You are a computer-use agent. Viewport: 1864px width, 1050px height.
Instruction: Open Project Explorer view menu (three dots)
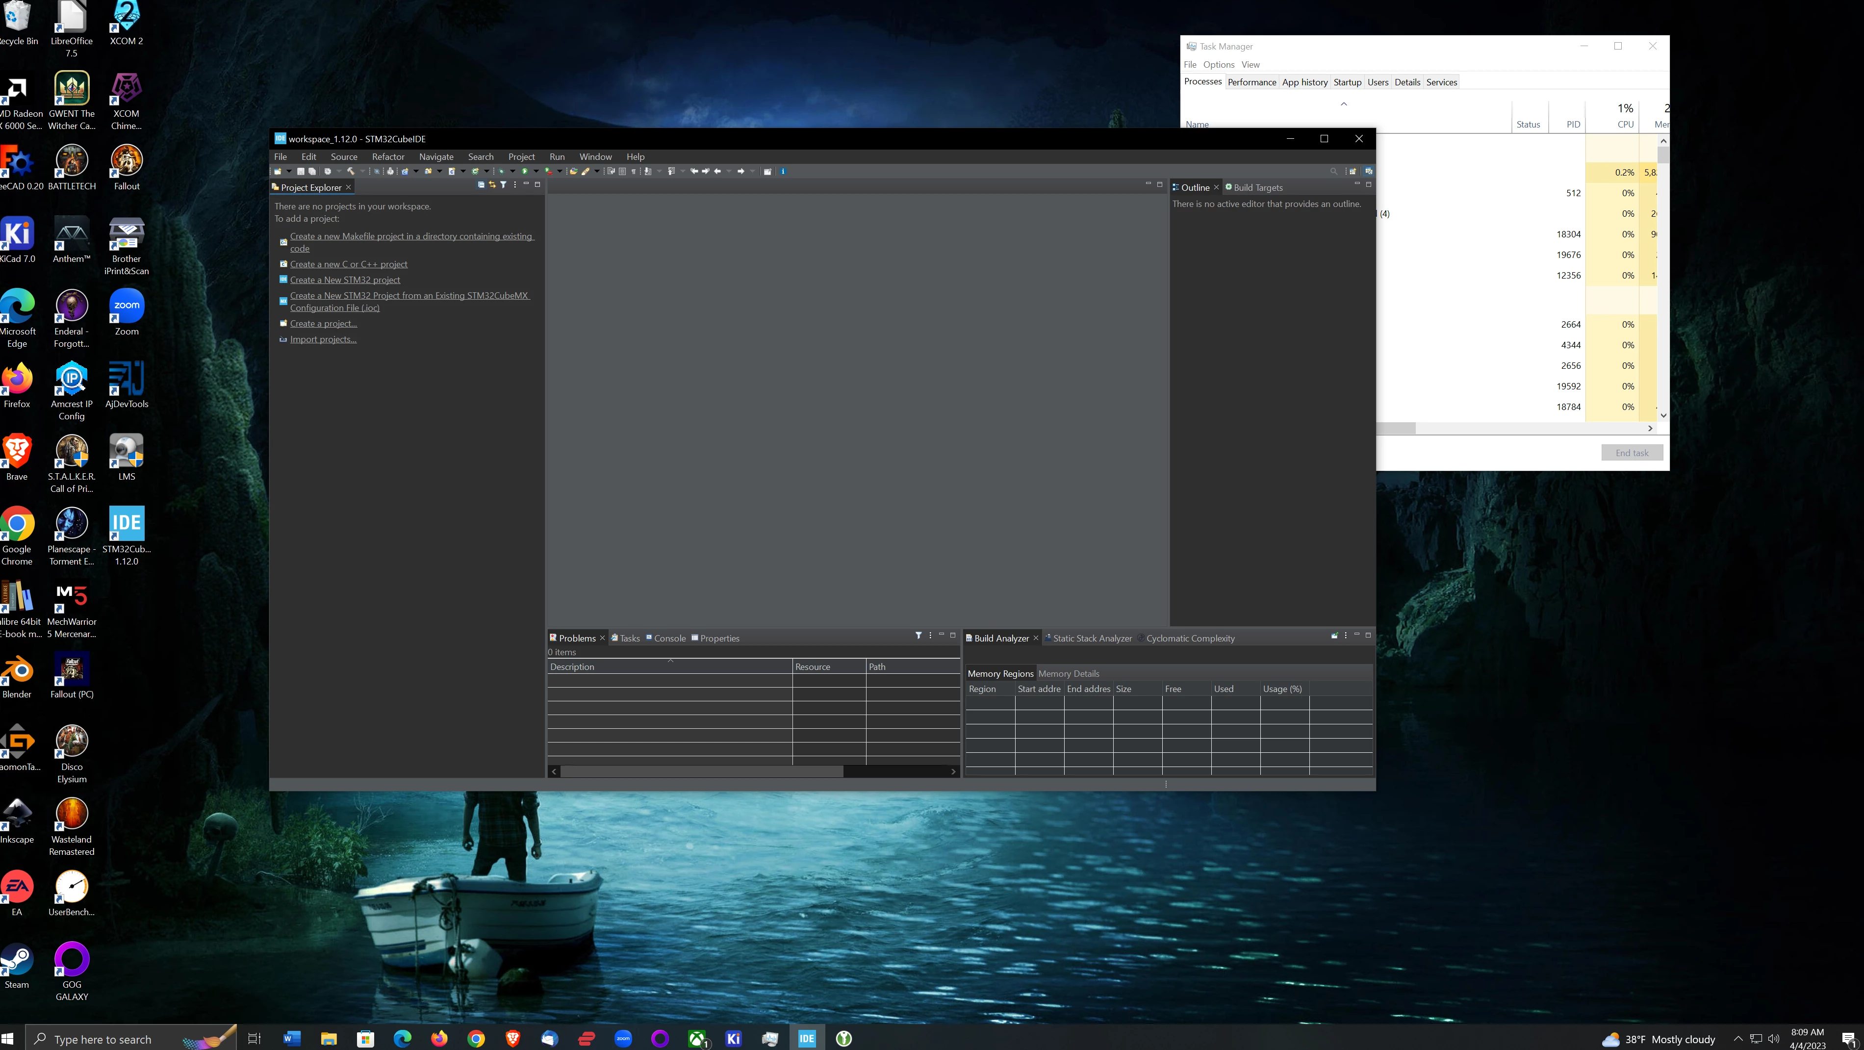(x=515, y=184)
